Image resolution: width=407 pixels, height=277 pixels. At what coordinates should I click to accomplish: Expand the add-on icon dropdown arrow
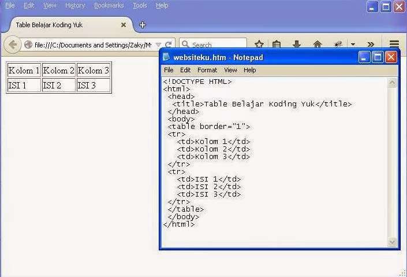(353, 44)
